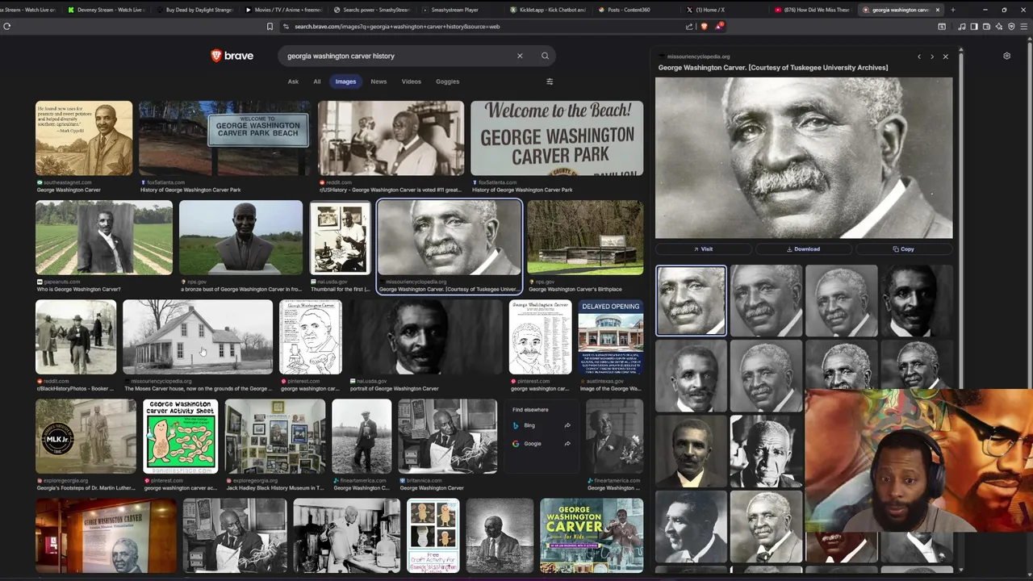1033x581 pixels.
Task: Open the Jack Hadley Black History Museum thumbnail
Action: click(x=275, y=437)
